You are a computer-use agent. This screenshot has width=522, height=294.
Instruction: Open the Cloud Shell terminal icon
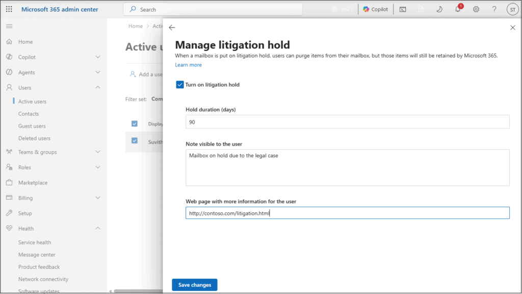pyautogui.click(x=403, y=9)
